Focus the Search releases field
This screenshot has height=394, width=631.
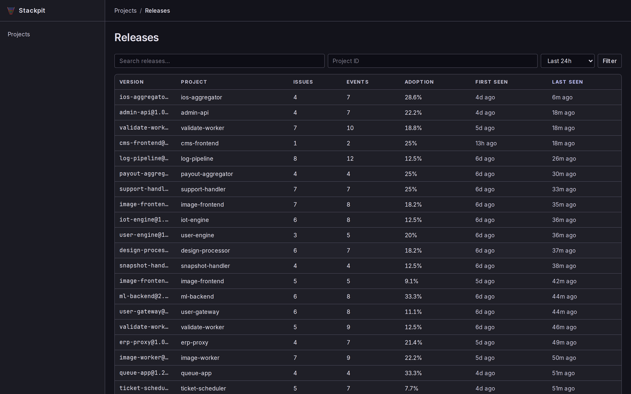219,61
